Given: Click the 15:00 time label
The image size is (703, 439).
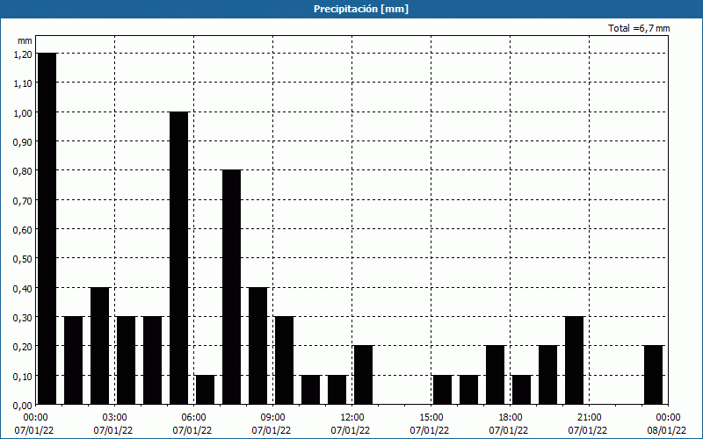Looking at the screenshot, I should (431, 418).
